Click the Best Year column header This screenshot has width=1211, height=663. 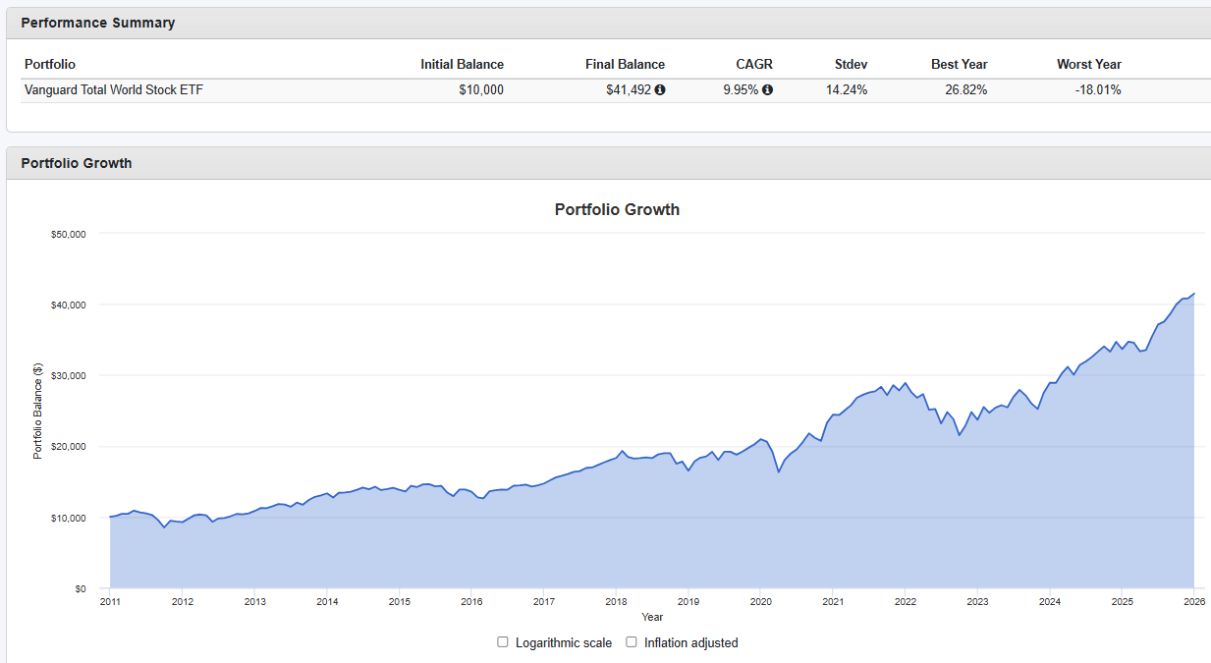(x=960, y=65)
